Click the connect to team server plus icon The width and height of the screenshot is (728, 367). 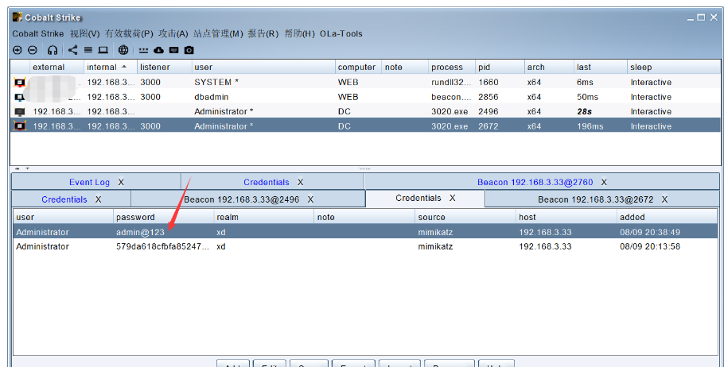tap(18, 50)
